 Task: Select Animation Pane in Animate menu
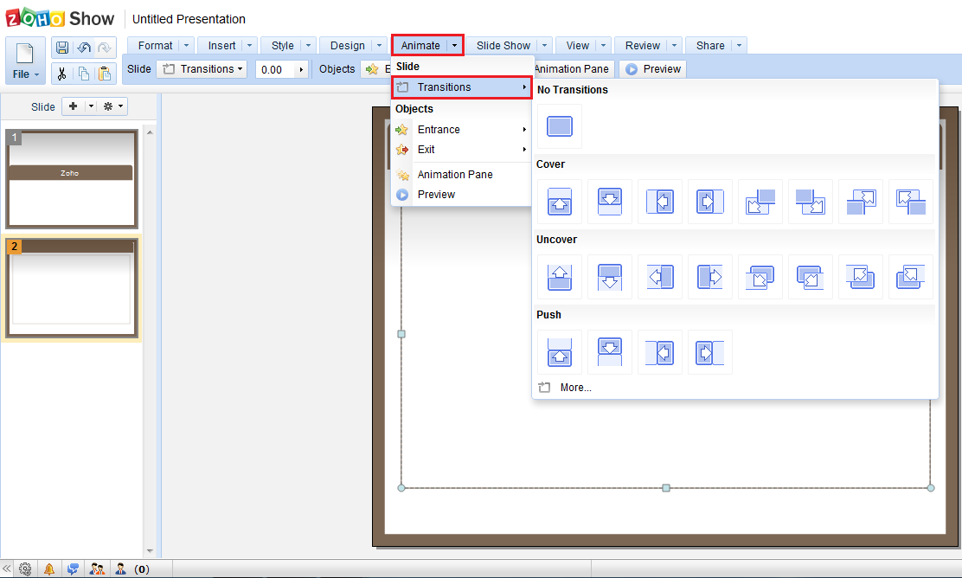(x=461, y=174)
